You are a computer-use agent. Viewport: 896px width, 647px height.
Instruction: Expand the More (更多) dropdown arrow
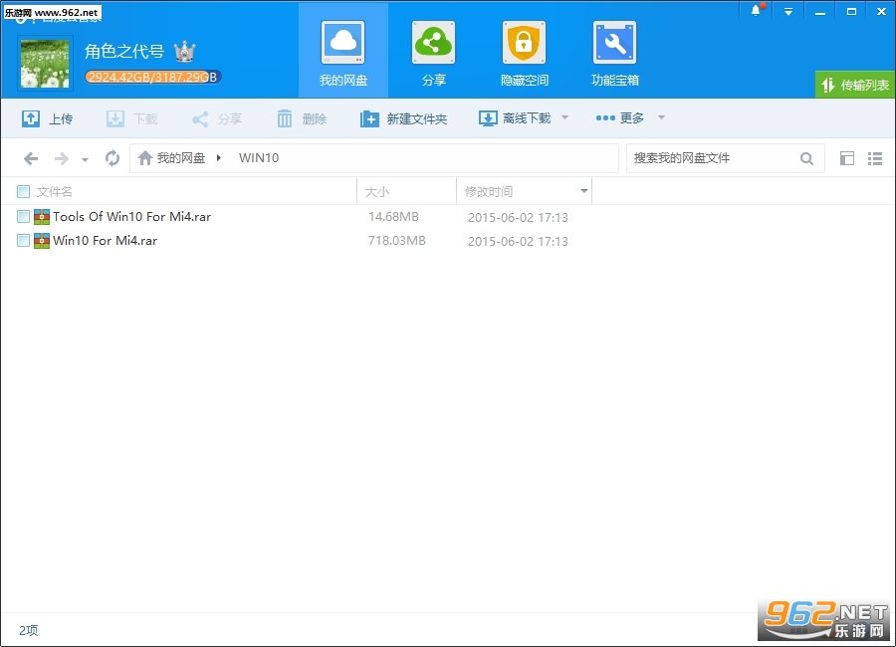[660, 118]
